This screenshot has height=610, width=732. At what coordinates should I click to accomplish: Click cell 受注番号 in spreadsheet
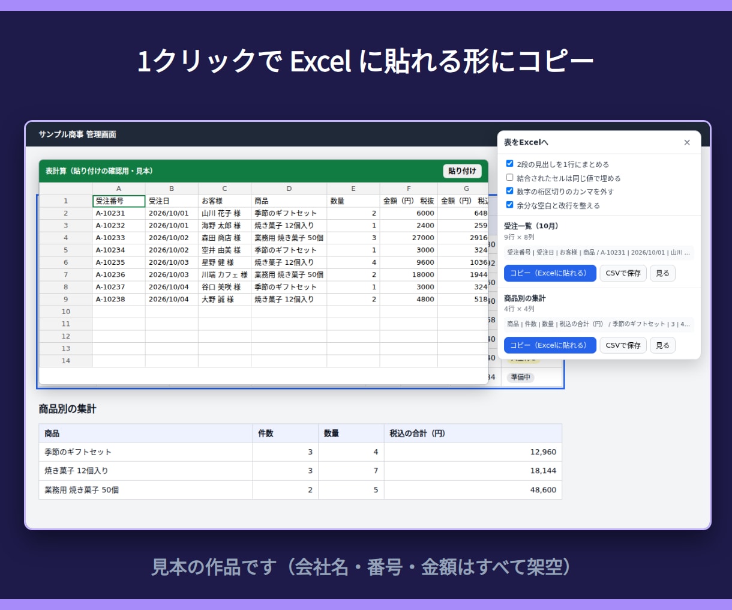[119, 201]
